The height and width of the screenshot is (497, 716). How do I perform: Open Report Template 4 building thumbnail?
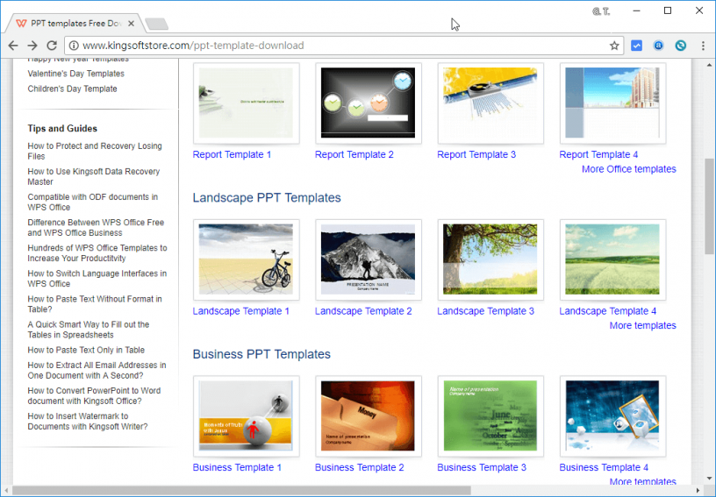click(612, 103)
